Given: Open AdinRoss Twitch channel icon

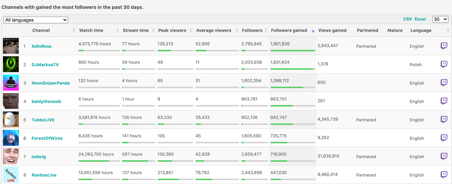Looking at the screenshot, I should tap(444, 46).
